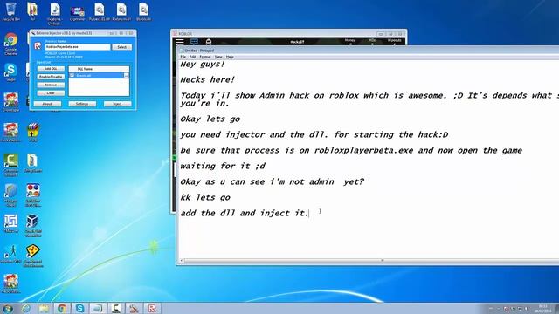The width and height of the screenshot is (559, 314).
Task: Click the Add DLL button
Action: point(51,69)
